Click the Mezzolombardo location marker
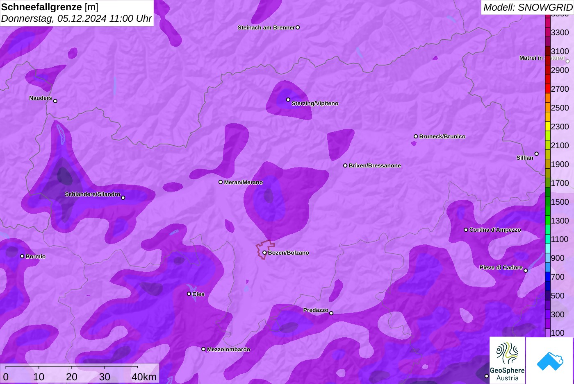The height and width of the screenshot is (384, 574). (203, 349)
